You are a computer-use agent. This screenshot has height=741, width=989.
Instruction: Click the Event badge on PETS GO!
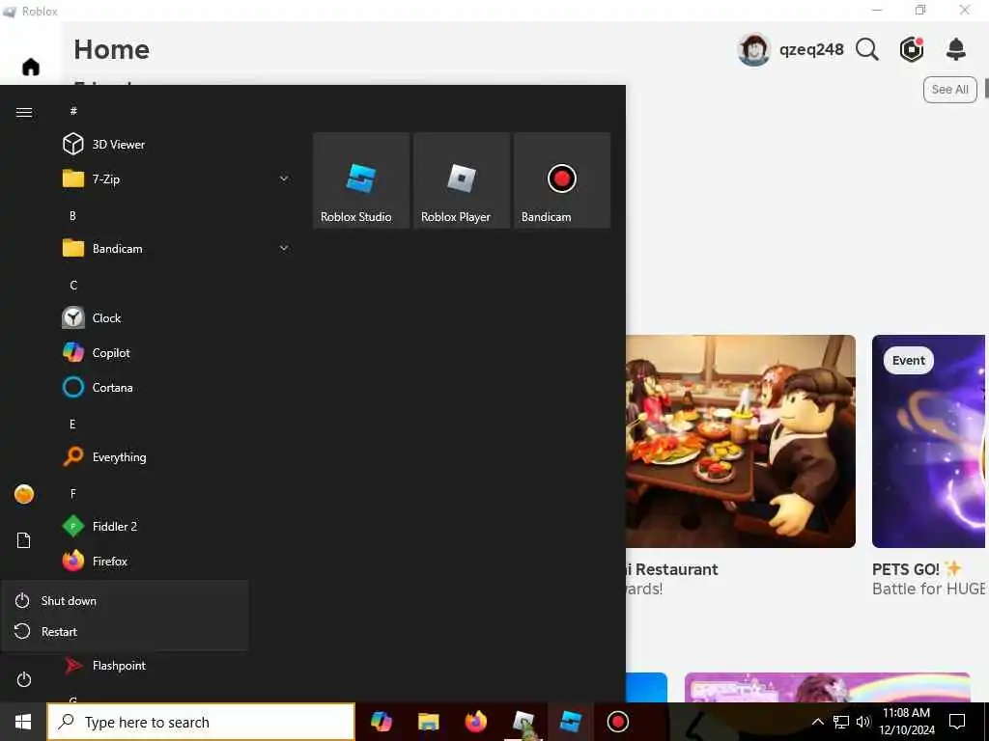(x=908, y=361)
